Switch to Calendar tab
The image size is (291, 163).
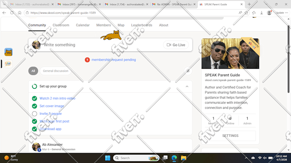tap(83, 25)
